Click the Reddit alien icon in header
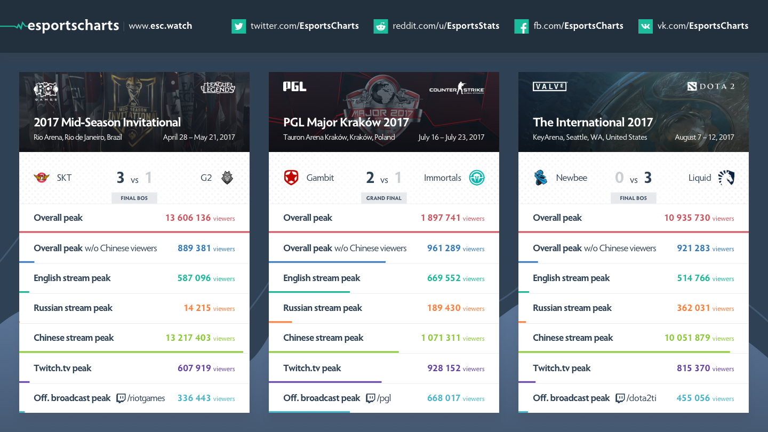 tap(380, 26)
